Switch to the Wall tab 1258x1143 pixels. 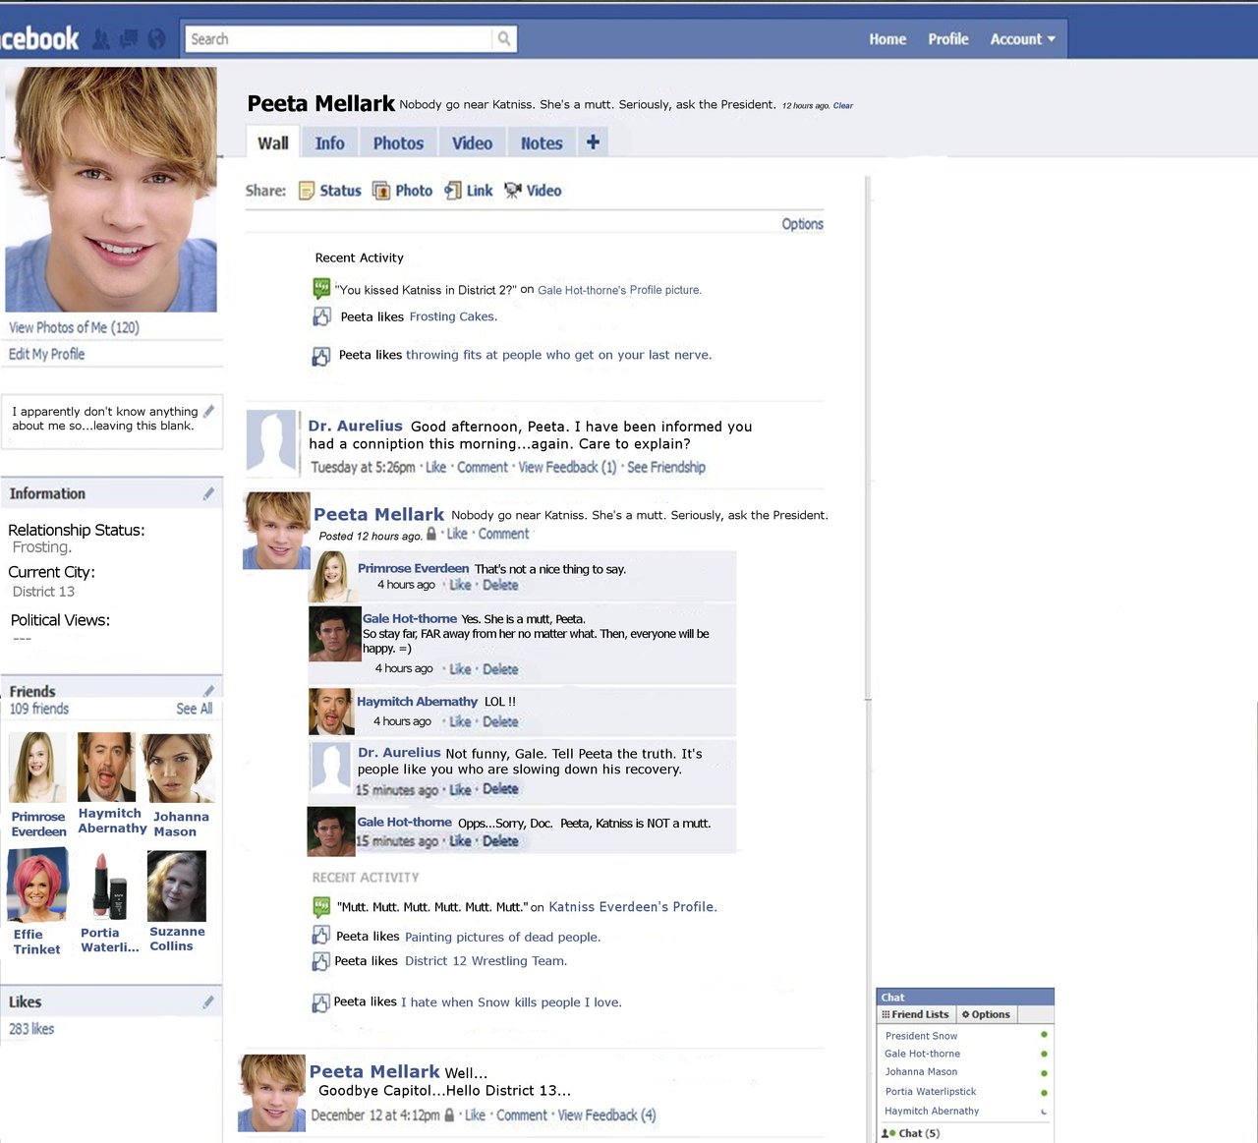(x=273, y=143)
